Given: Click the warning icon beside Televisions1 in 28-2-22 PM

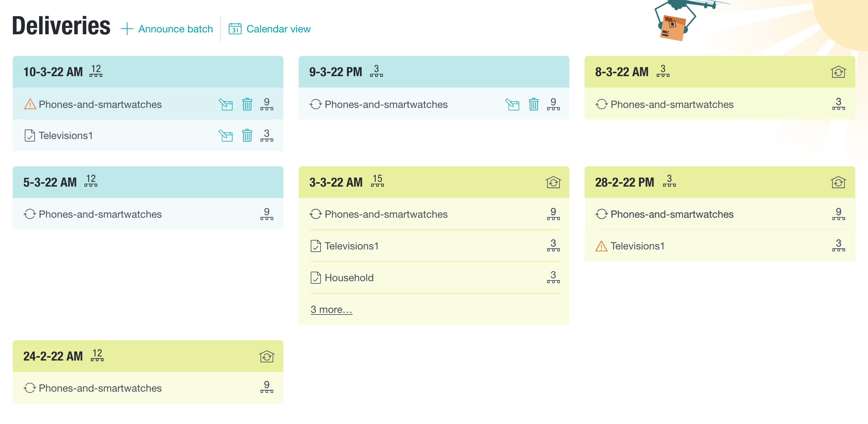Looking at the screenshot, I should click(601, 246).
